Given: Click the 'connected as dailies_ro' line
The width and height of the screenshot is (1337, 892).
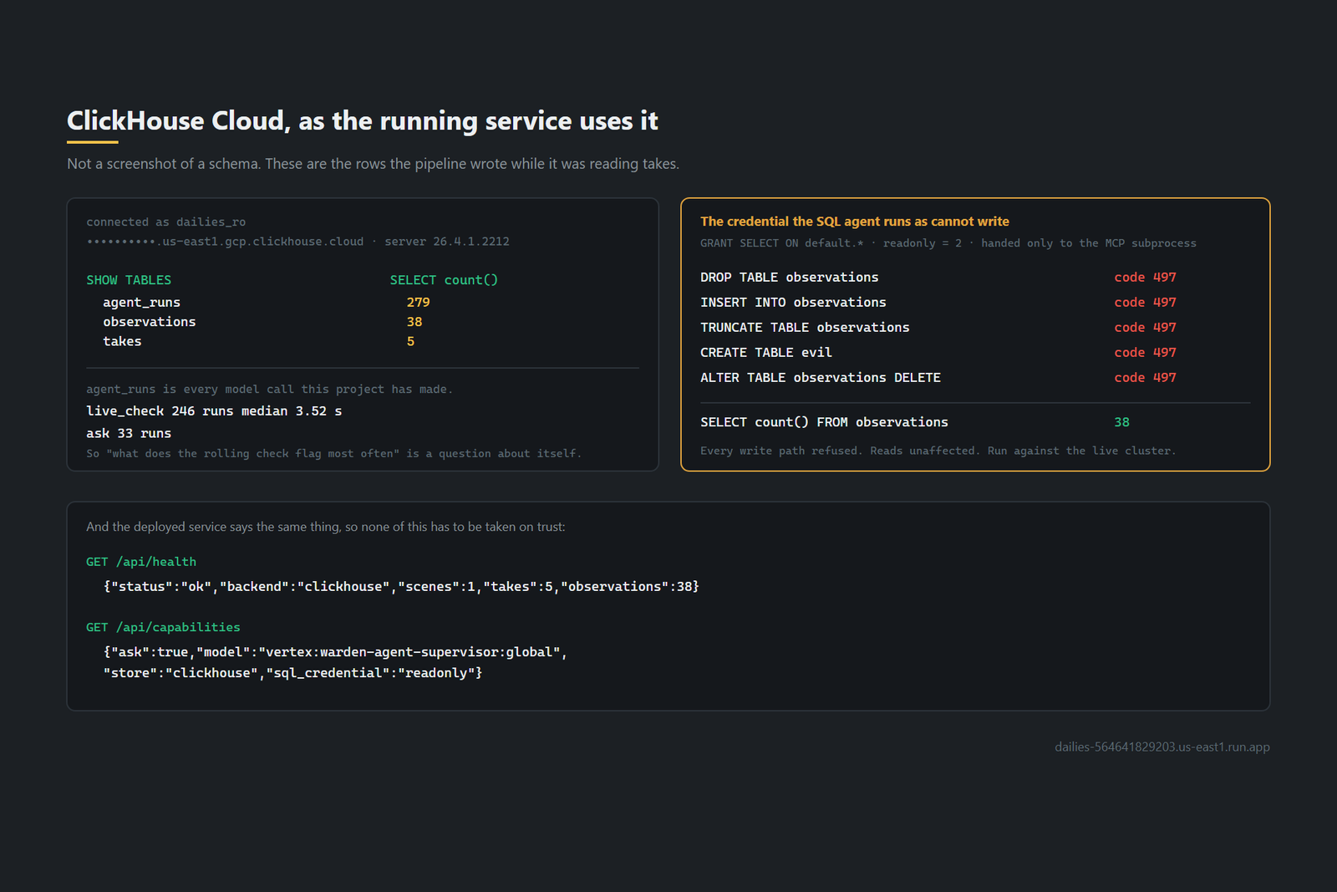Looking at the screenshot, I should [x=165, y=222].
